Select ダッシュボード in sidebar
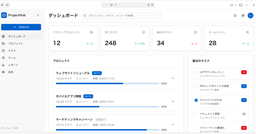The image size is (256, 134). [x=21, y=36]
